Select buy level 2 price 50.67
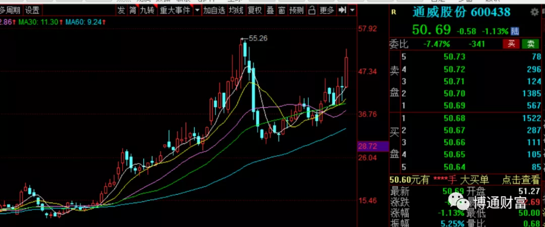Image resolution: width=545 pixels, height=227 pixels. [454, 130]
